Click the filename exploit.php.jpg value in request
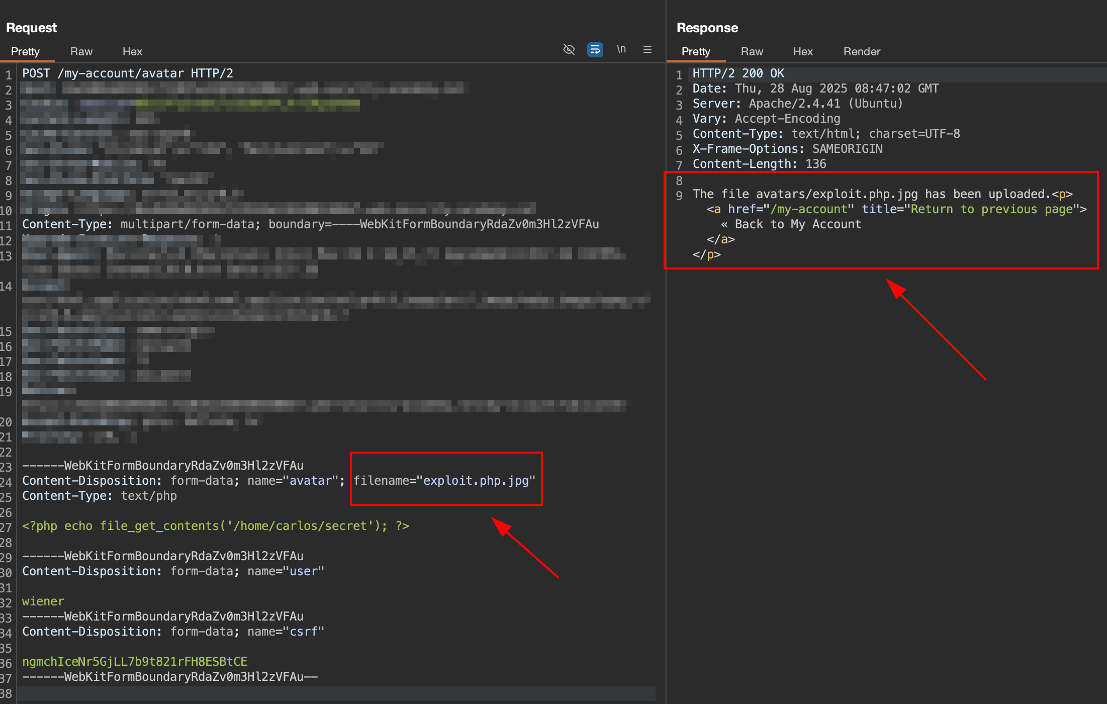Viewport: 1107px width, 704px height. pyautogui.click(x=476, y=481)
